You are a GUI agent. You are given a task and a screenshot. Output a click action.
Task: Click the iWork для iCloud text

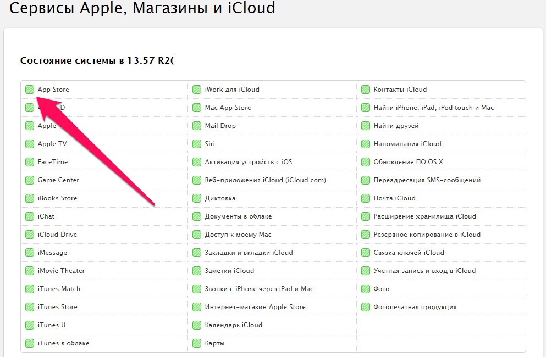(x=232, y=90)
